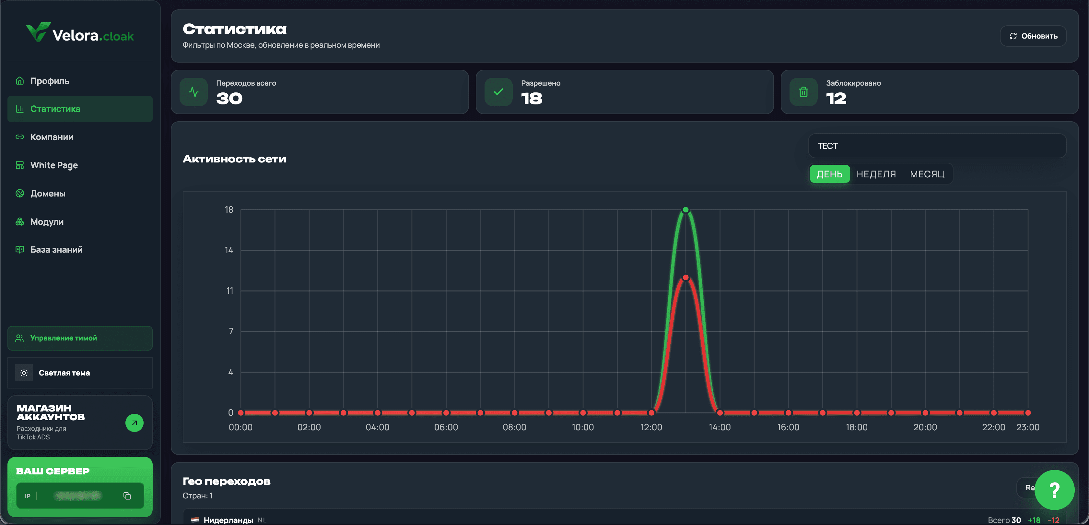
Task: Click the sun icon for light theme
Action: click(24, 373)
